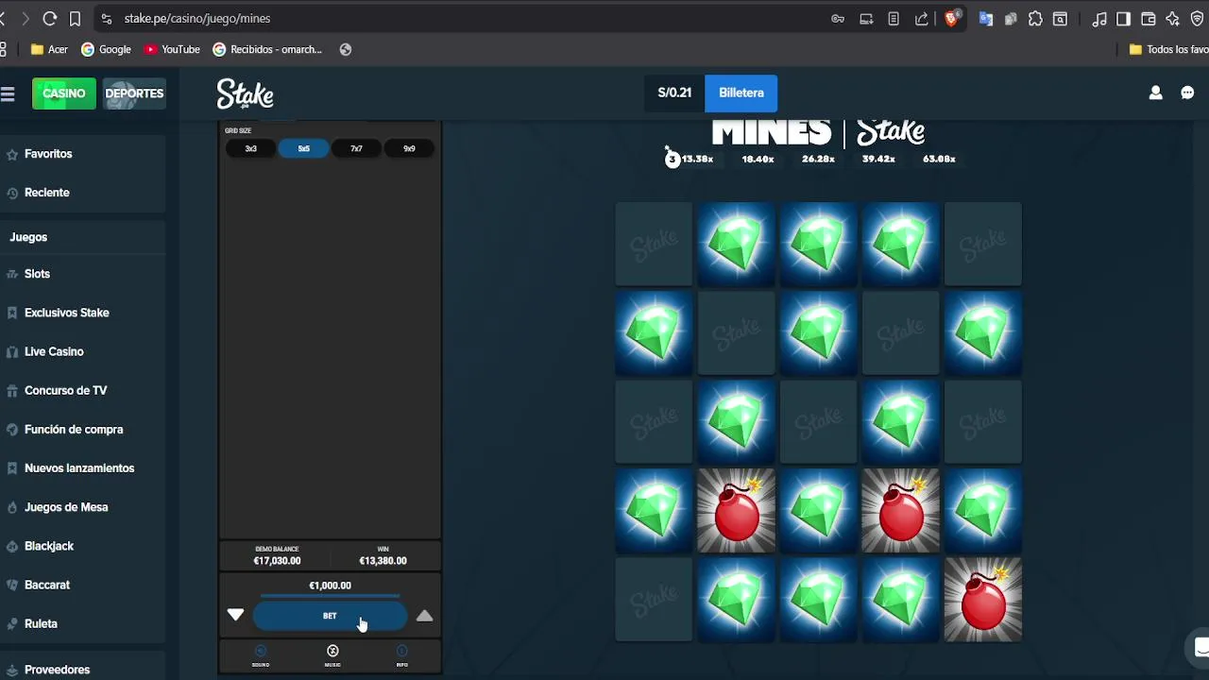Click the 18.40x multiplier
This screenshot has width=1209, height=680.
point(758,160)
